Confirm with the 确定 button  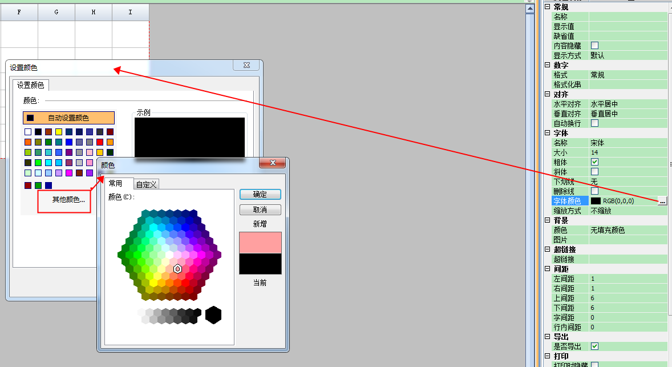[260, 195]
